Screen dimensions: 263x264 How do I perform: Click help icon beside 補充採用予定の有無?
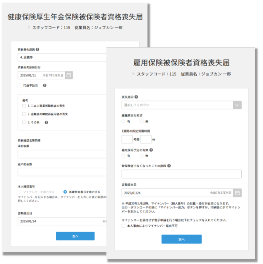point(151,150)
